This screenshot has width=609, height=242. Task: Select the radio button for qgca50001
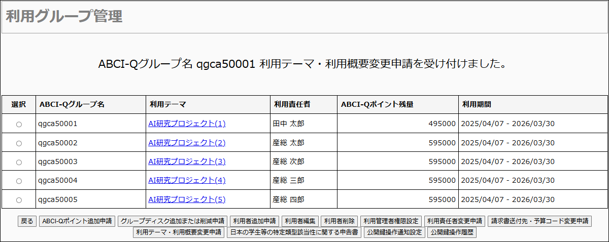pyautogui.click(x=19, y=125)
